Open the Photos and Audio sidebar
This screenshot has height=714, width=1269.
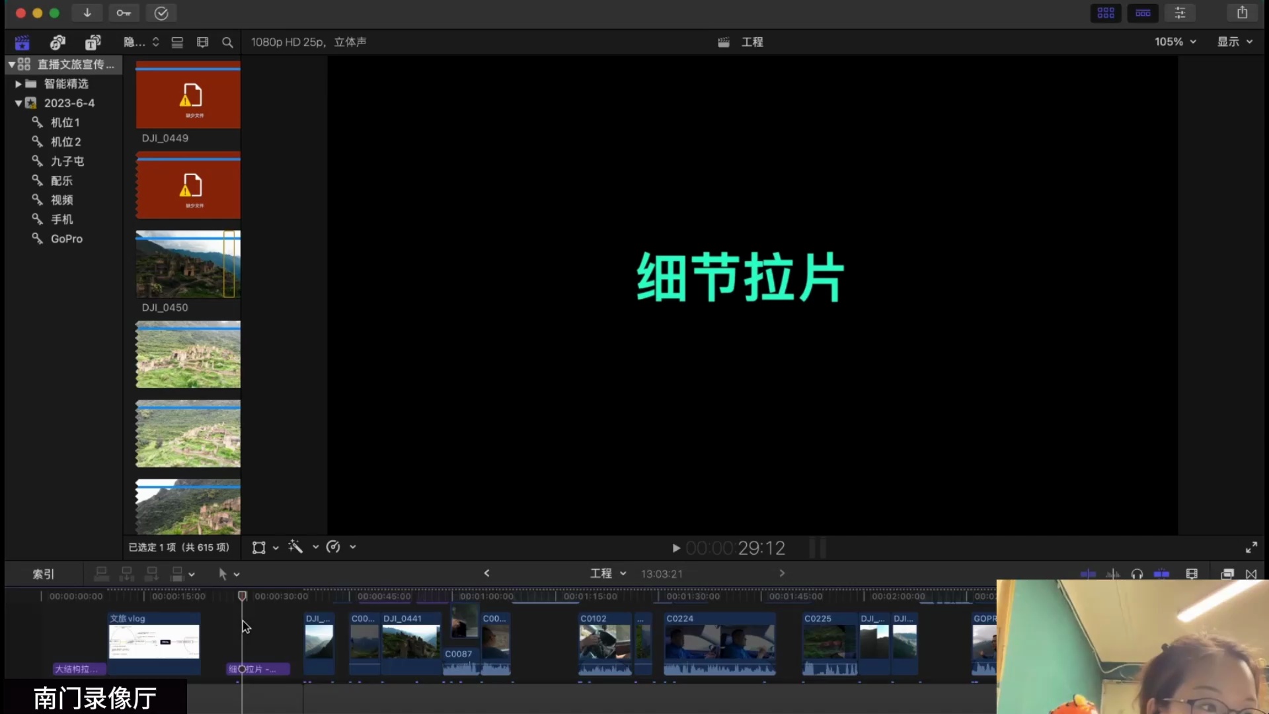(x=58, y=42)
